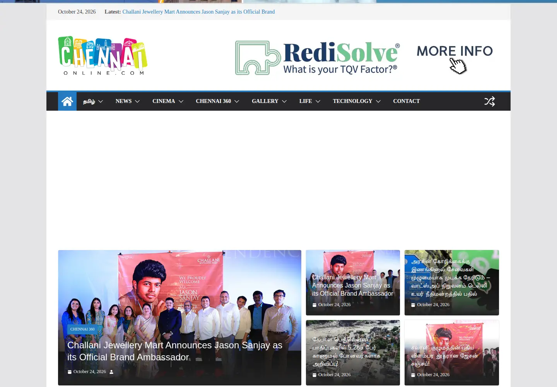Go to the Home icon in navbar
This screenshot has height=387, width=557.
pos(67,101)
